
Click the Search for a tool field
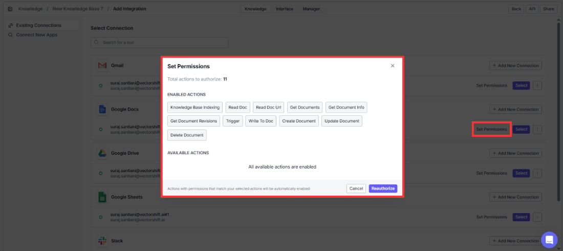159,43
